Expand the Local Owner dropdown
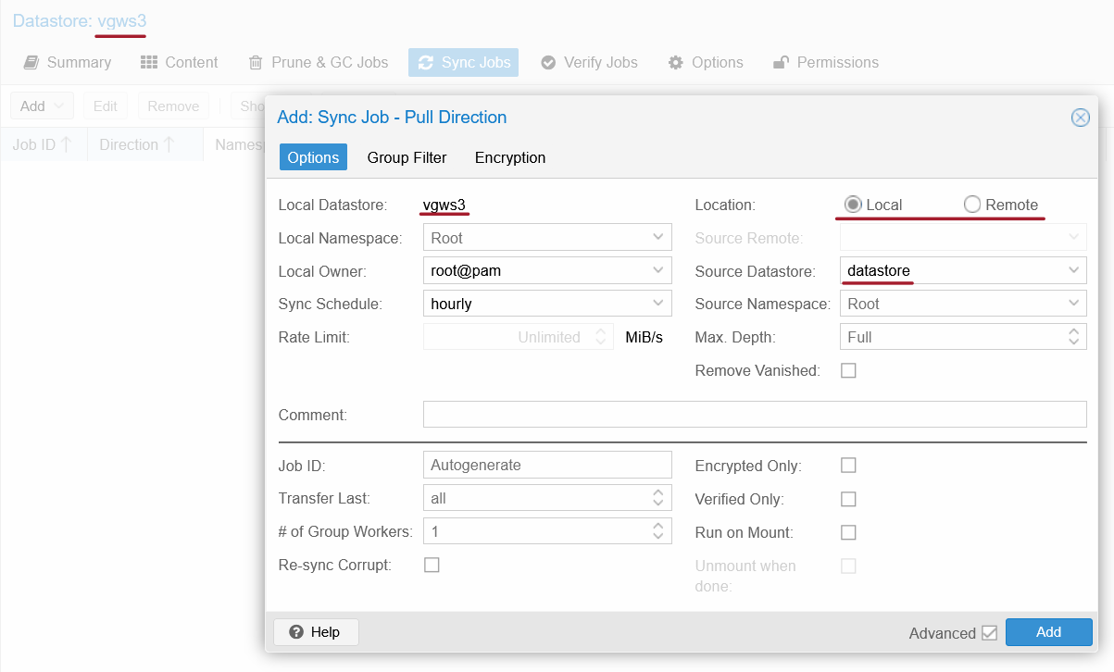The image size is (1114, 672). [x=658, y=270]
